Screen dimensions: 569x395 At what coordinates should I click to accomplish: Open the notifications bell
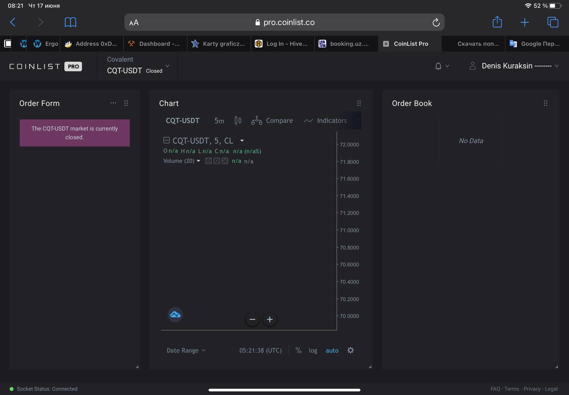point(438,66)
